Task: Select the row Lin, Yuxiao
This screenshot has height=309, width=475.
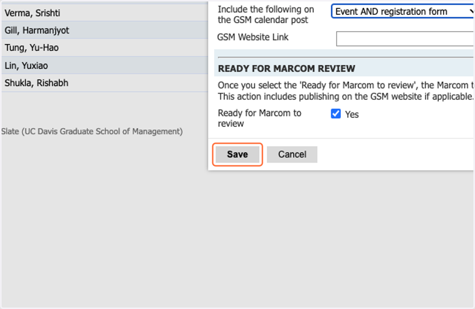Action: [x=105, y=65]
